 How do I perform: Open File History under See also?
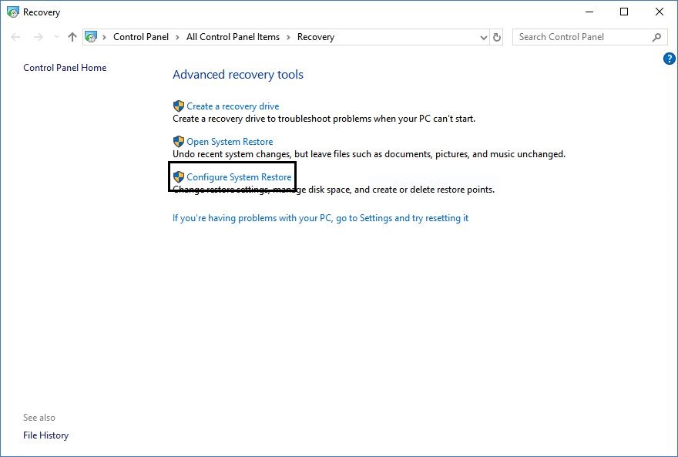click(x=45, y=435)
